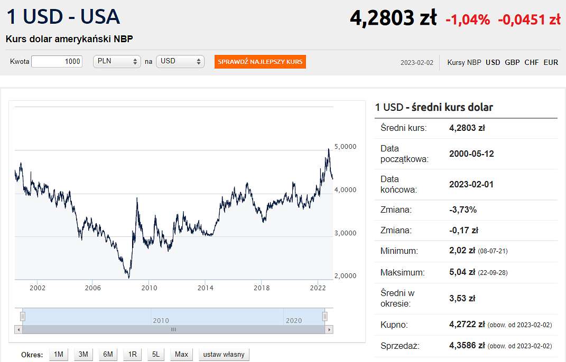Click the navigator horizontal scrollbar grip
Image resolution: width=566 pixels, height=362 pixels.
(x=174, y=330)
